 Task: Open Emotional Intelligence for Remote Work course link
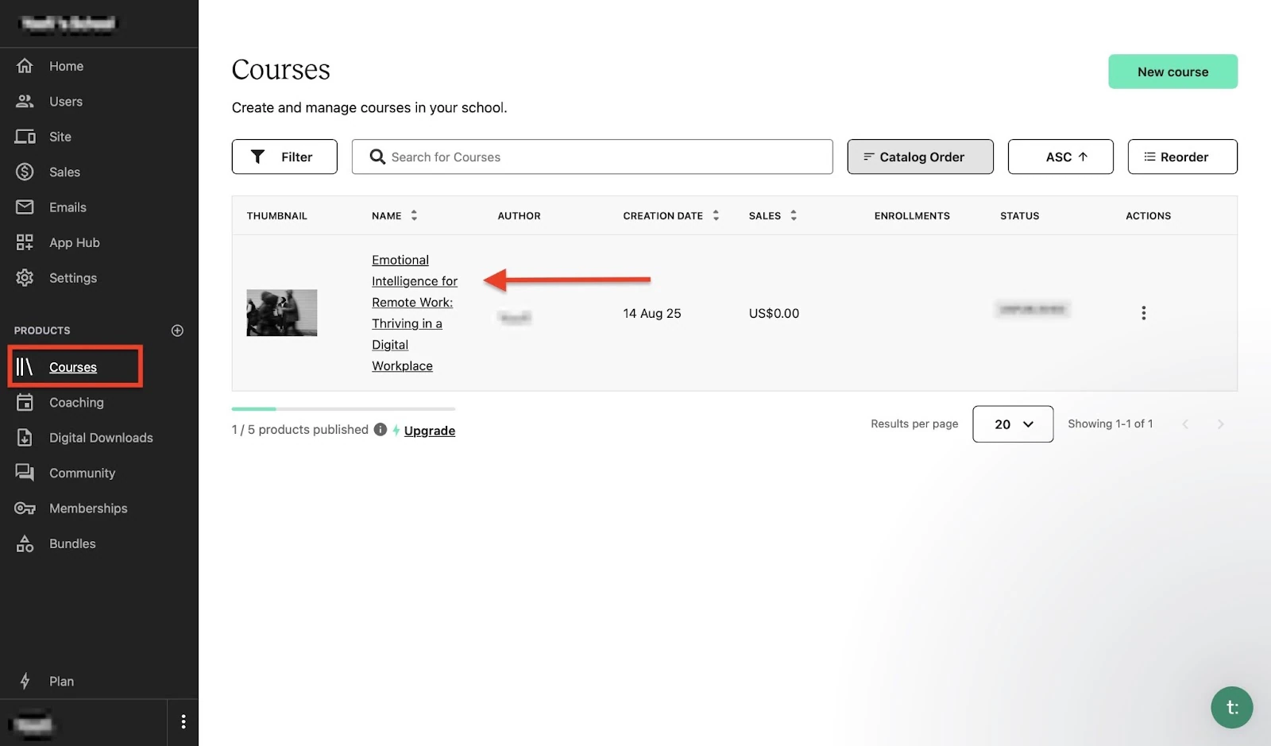point(415,313)
